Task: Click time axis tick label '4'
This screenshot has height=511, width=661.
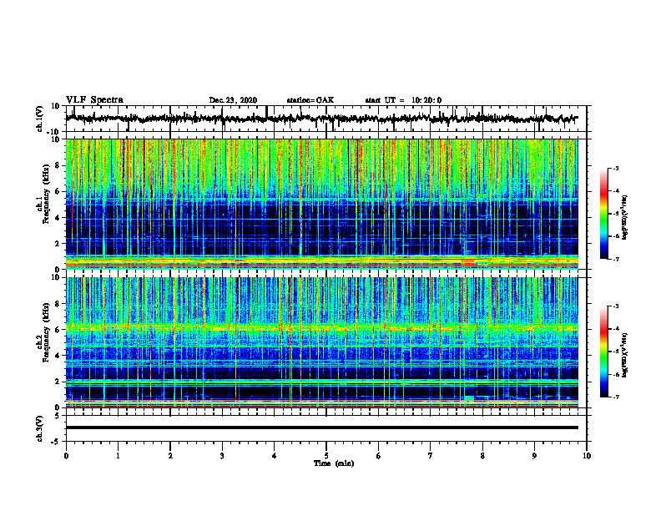Action: (x=275, y=456)
